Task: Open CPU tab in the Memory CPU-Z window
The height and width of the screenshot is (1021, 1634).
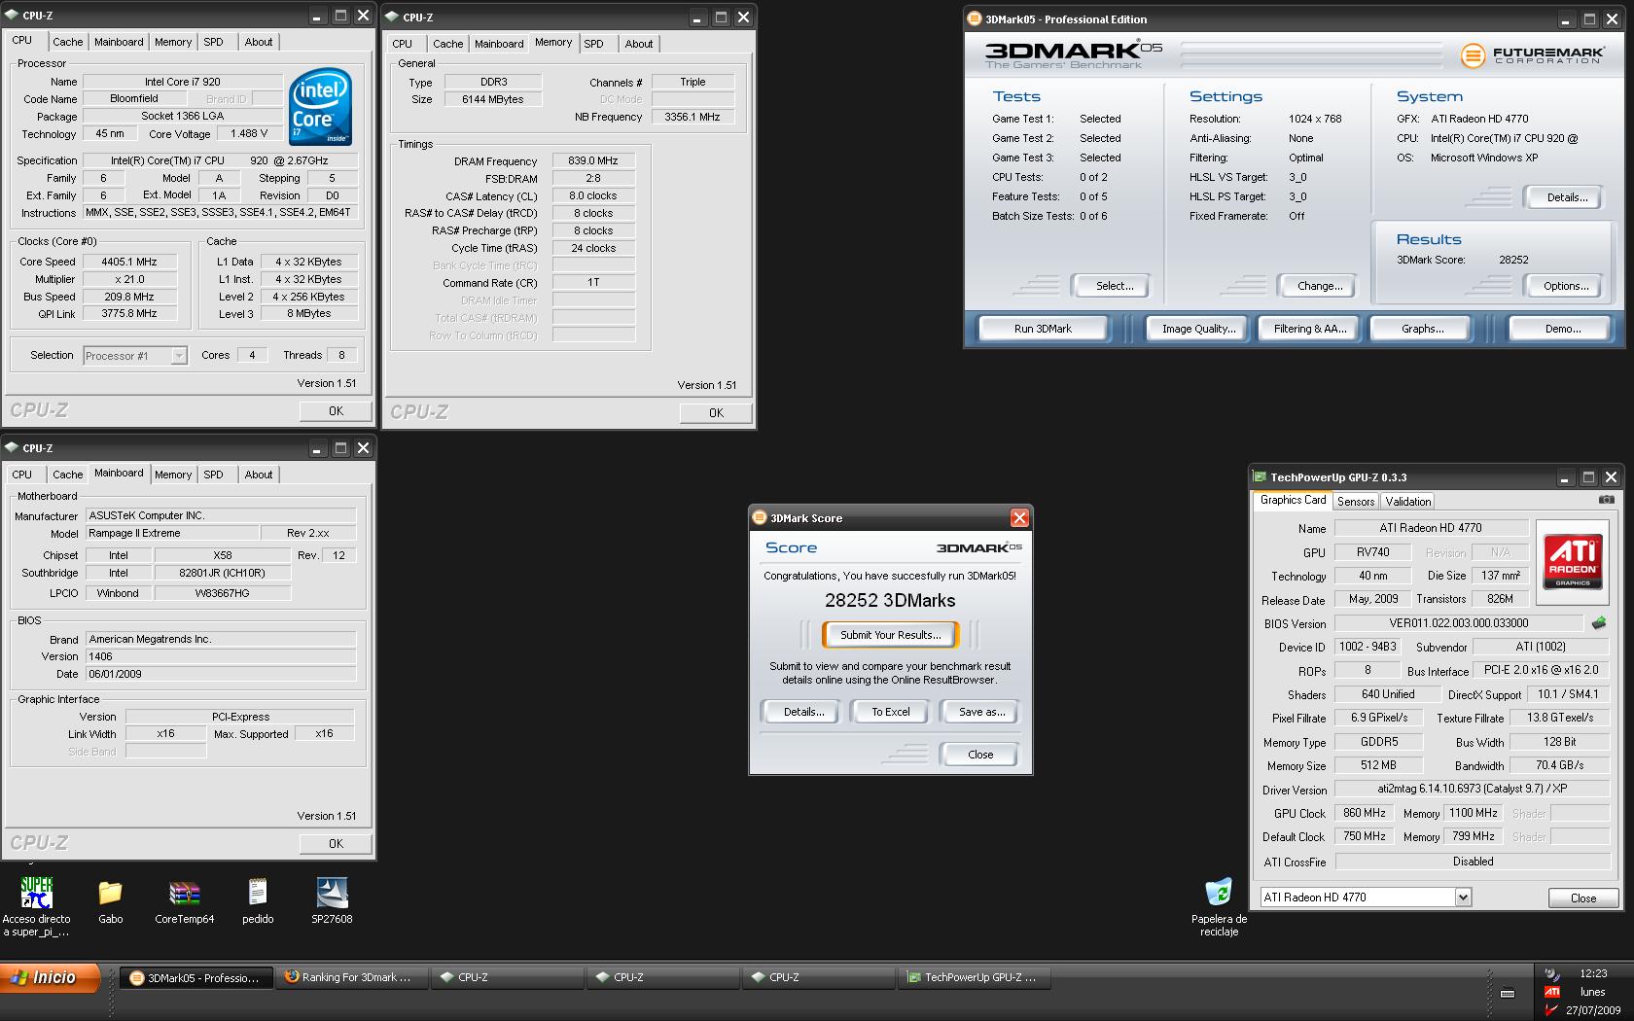Action: click(403, 44)
